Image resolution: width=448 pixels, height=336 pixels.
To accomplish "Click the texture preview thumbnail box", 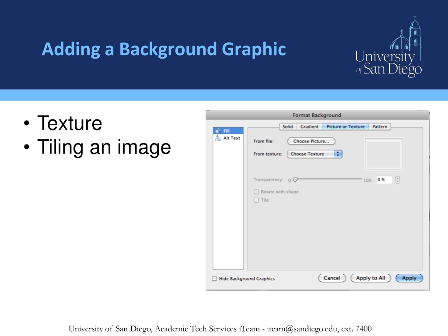I will (384, 154).
